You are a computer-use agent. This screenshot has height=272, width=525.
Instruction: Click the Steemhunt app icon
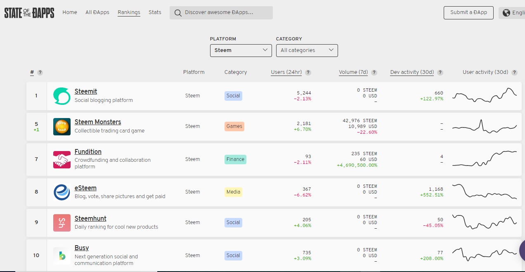click(x=62, y=222)
